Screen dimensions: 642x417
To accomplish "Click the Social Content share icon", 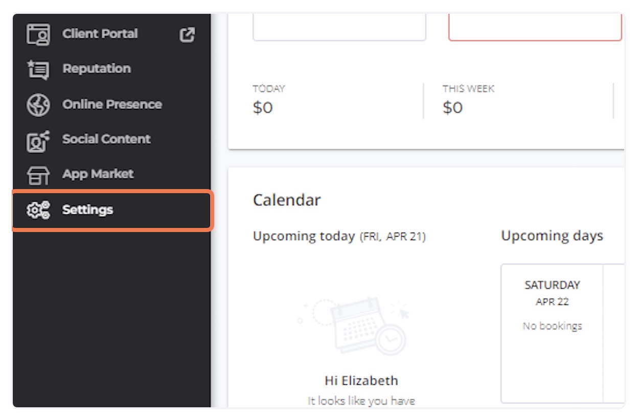I will tap(38, 140).
